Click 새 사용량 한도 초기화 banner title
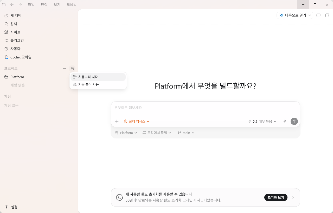Image resolution: width=333 pixels, height=213 pixels. point(159,194)
